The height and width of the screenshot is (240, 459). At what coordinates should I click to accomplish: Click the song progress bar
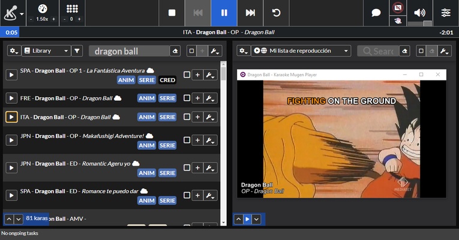[229, 32]
